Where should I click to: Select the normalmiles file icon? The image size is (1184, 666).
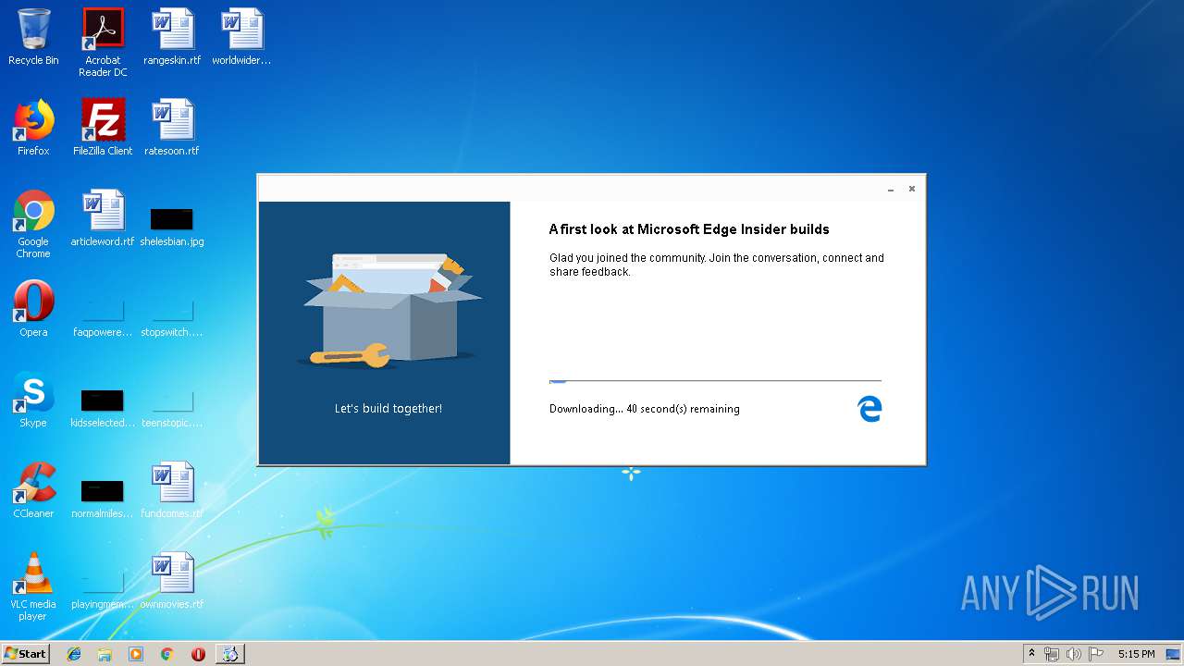(x=103, y=499)
